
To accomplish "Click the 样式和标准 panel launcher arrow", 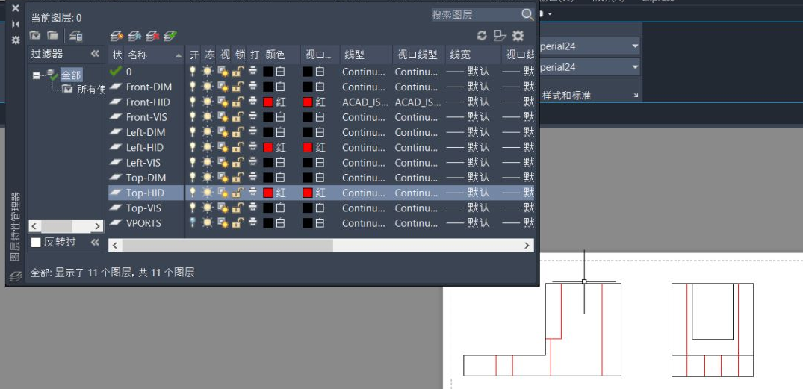I will click(636, 96).
